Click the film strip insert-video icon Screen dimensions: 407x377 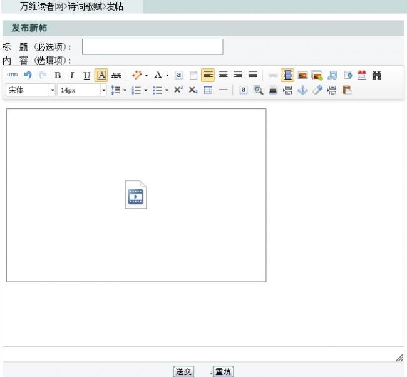[x=287, y=75]
